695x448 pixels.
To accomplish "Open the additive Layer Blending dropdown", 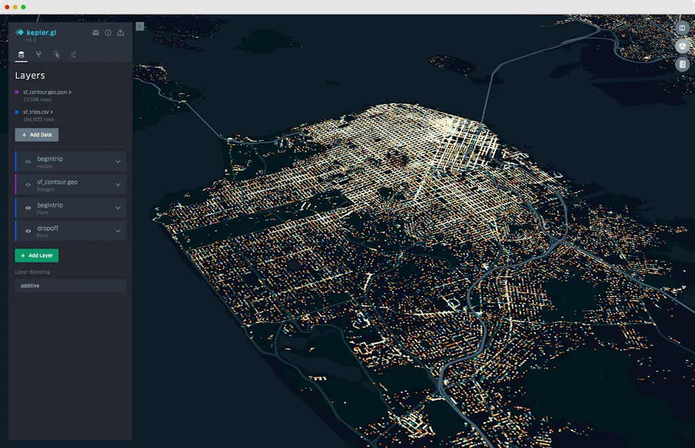I will click(x=70, y=286).
